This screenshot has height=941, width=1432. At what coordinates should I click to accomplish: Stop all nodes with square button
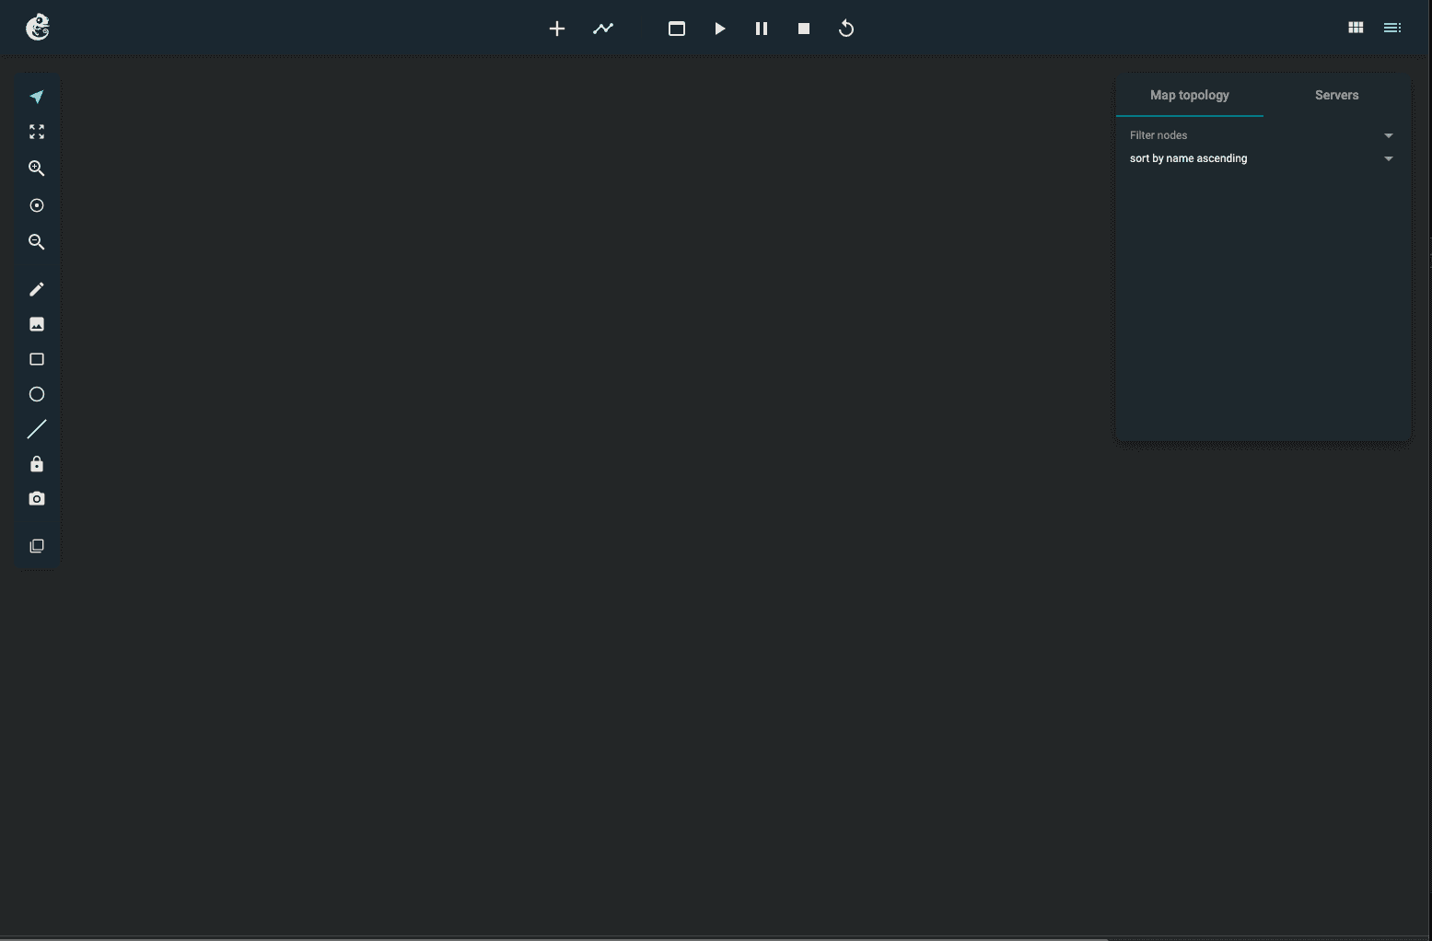point(804,29)
